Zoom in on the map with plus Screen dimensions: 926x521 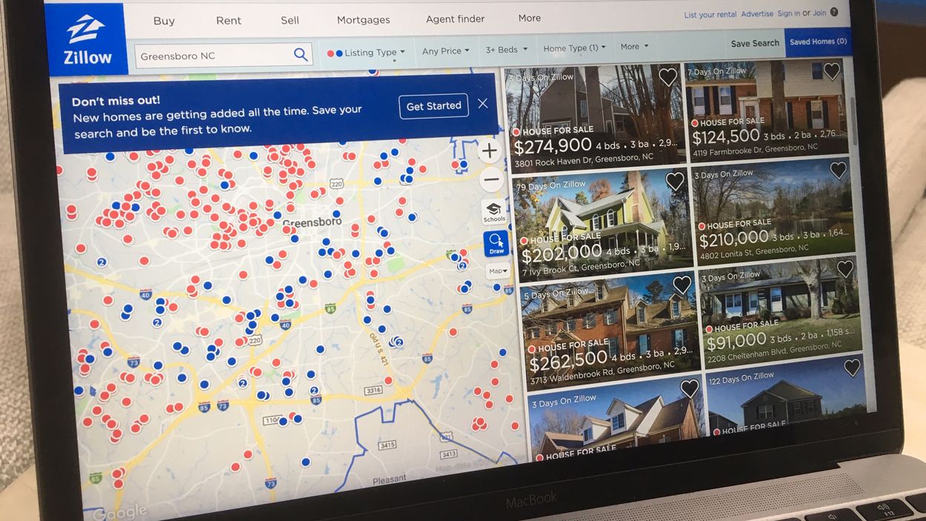[489, 151]
